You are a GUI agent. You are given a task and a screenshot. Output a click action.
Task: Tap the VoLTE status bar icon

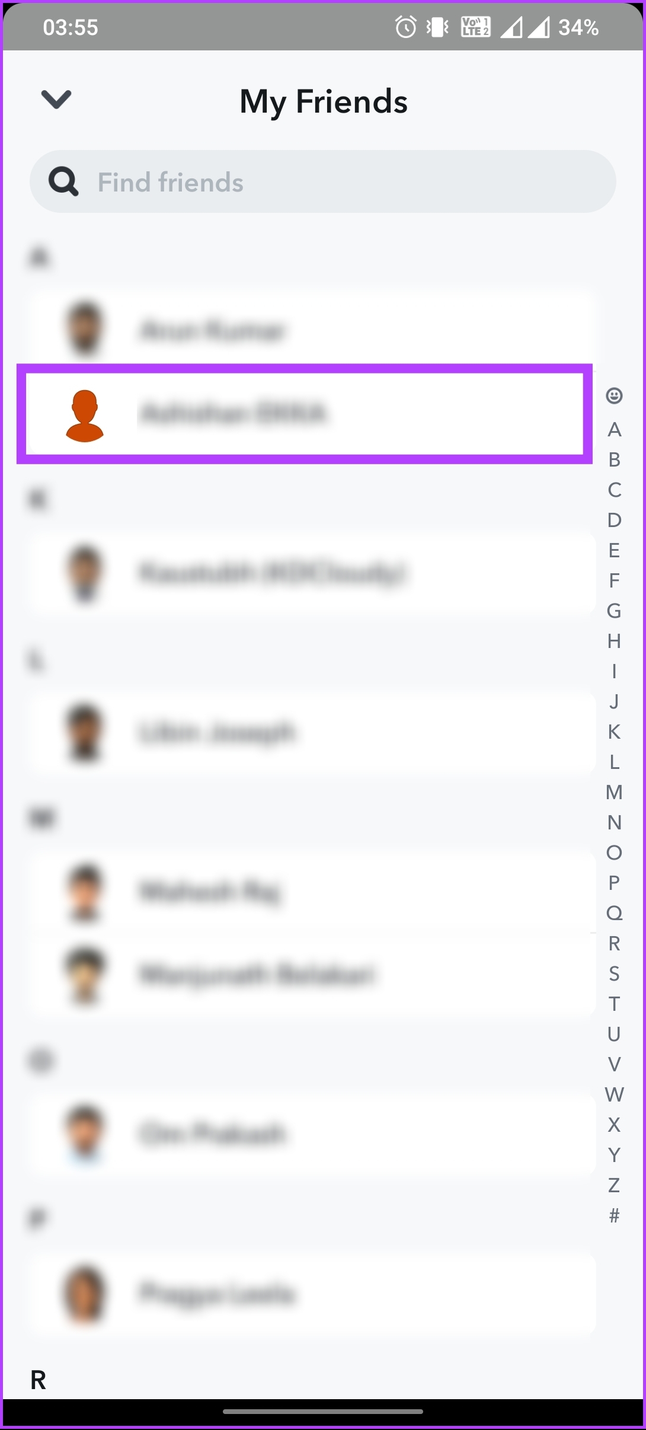point(475,27)
